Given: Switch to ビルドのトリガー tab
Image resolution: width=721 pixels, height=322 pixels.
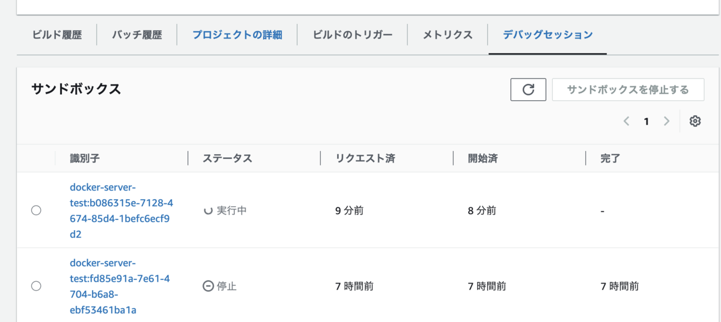Looking at the screenshot, I should [x=353, y=35].
